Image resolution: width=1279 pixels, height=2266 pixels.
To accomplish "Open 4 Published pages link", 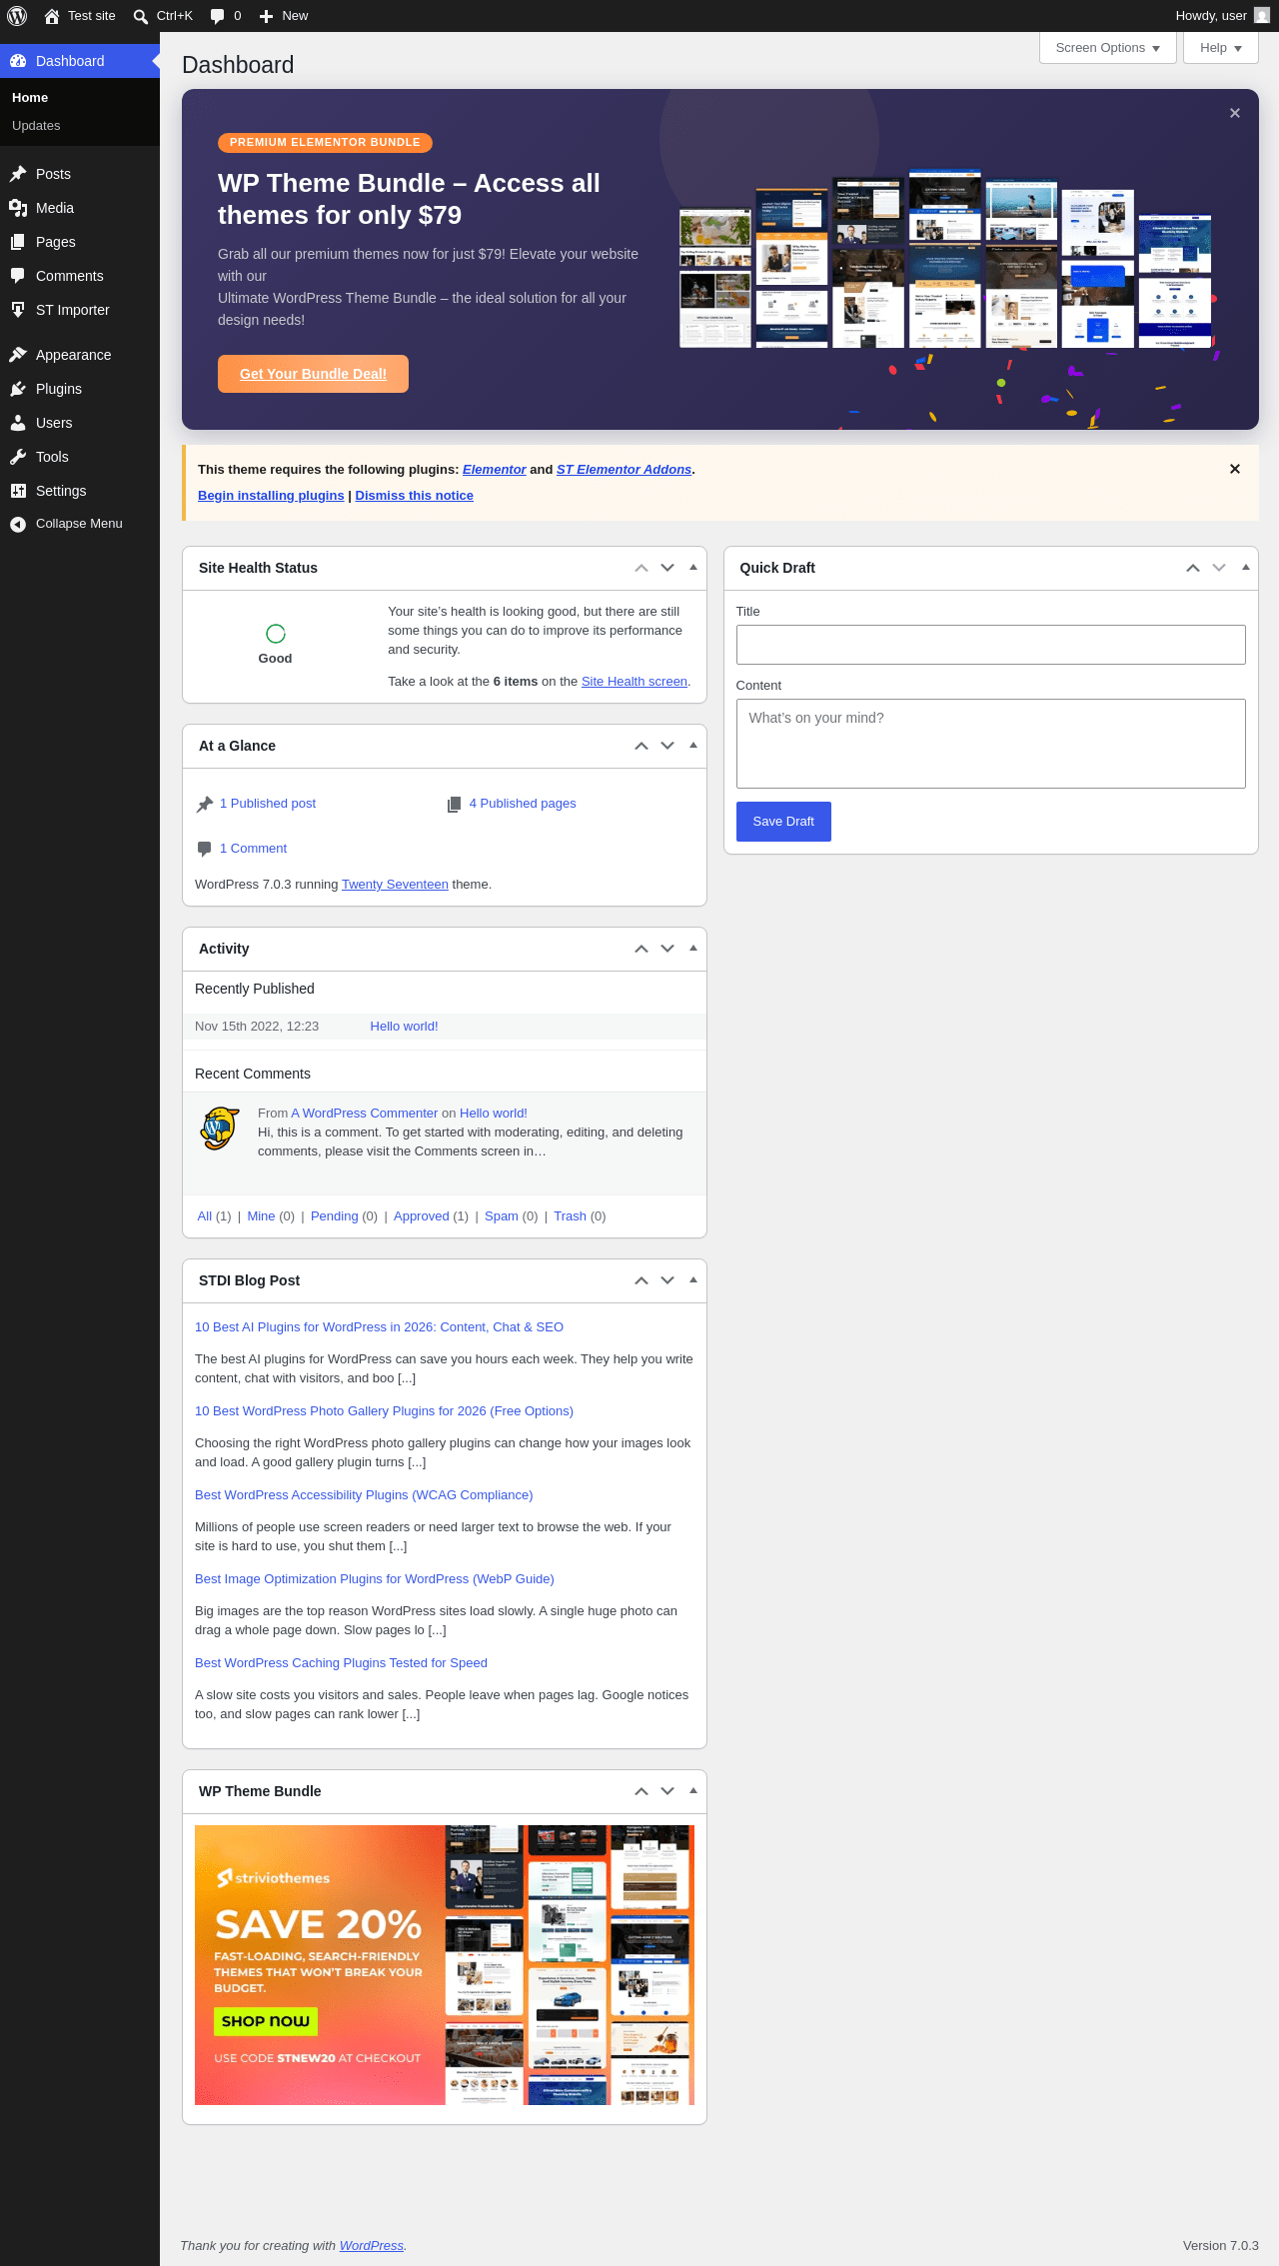I will [x=523, y=804].
